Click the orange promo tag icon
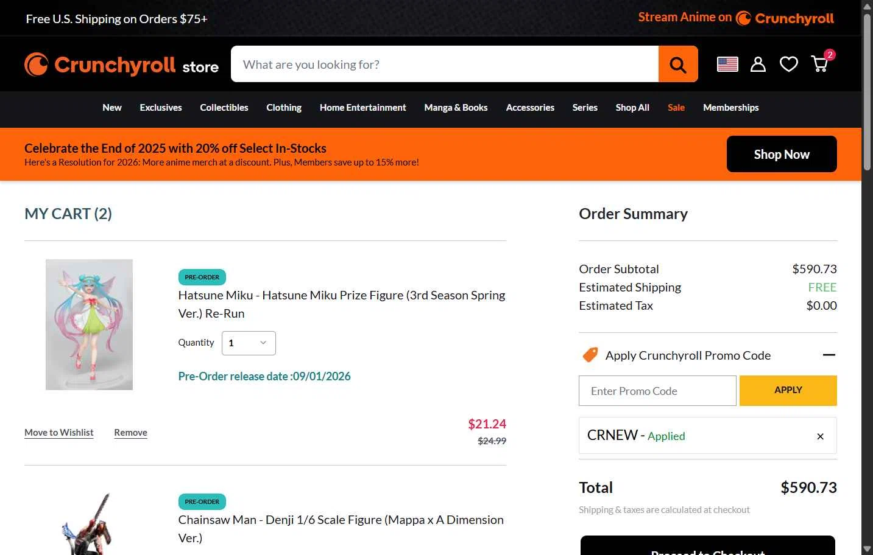The image size is (873, 555). (x=590, y=355)
